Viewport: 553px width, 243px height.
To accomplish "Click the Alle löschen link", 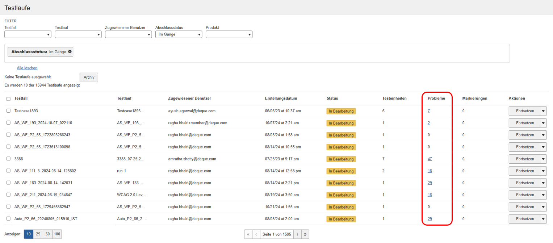I will pyautogui.click(x=27, y=68).
